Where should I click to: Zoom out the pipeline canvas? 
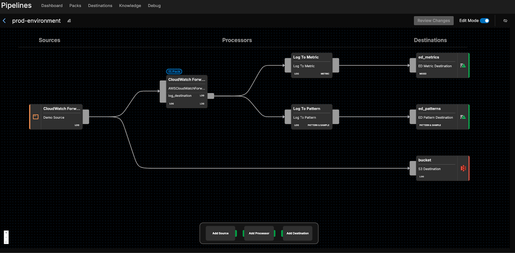coord(6,237)
